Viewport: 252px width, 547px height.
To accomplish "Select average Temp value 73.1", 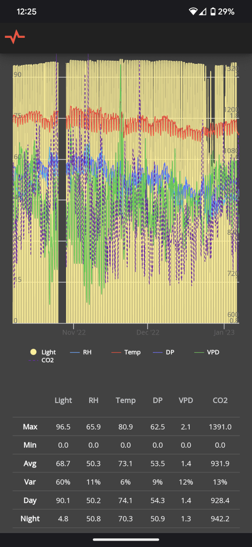I will [126, 464].
